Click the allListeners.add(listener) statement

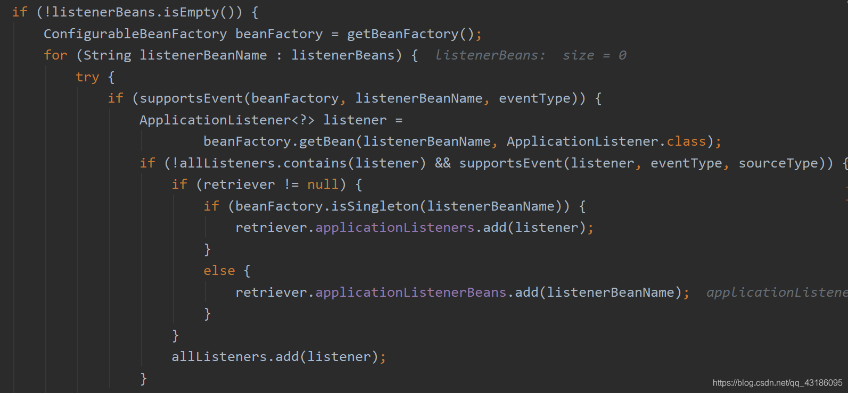click(x=279, y=357)
